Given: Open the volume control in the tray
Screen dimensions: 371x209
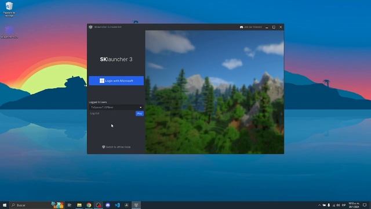Looking at the screenshot, I should [339, 205].
